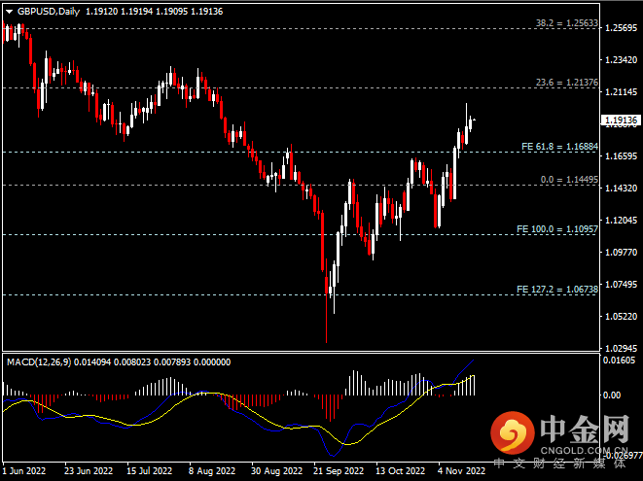Select the 0.0 = 1.14495 level label
The height and width of the screenshot is (481, 643).
tap(569, 180)
